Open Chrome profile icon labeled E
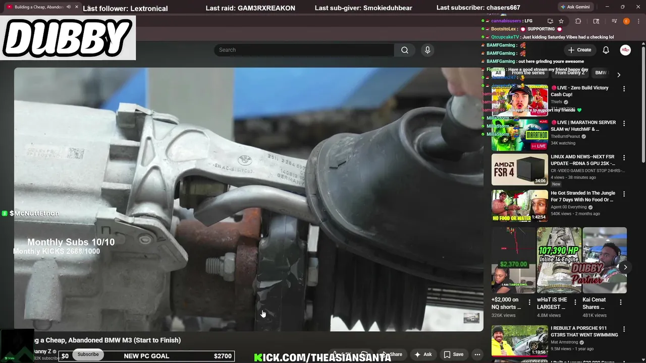 coord(626,21)
